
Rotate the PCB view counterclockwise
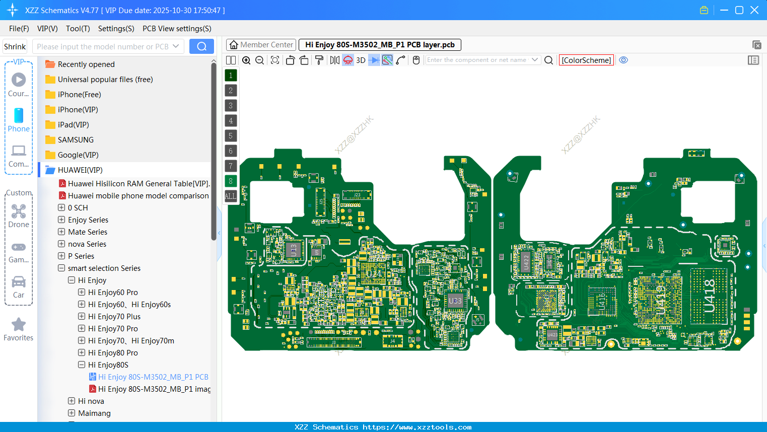click(290, 60)
